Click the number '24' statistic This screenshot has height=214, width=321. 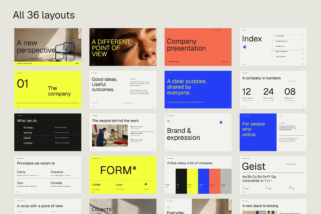click(x=269, y=92)
